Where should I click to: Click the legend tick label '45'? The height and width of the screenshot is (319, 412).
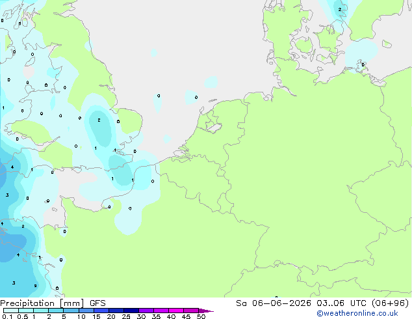tap(186, 316)
